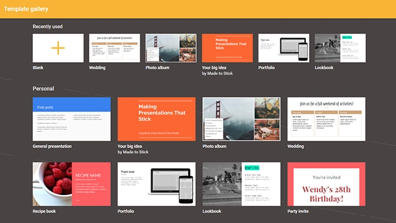Select the Wedding template thumbnail in Personal

click(x=327, y=119)
